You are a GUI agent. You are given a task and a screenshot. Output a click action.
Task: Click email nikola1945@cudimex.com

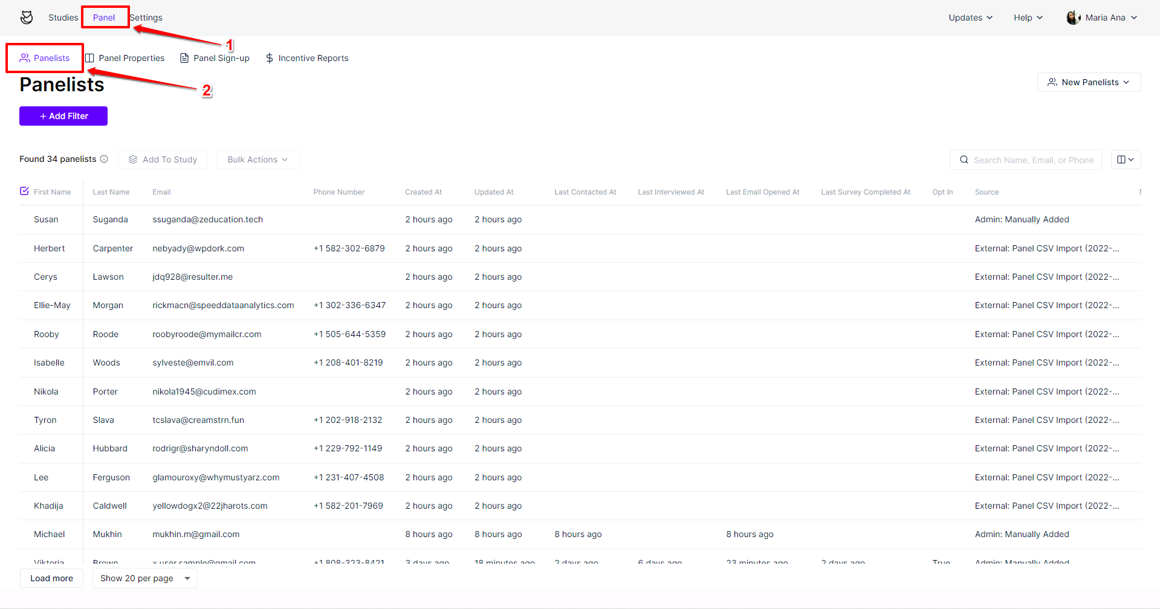[204, 391]
